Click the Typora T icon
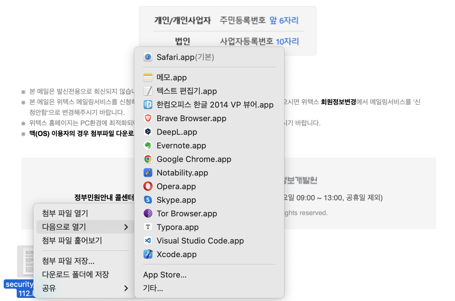 (148, 227)
